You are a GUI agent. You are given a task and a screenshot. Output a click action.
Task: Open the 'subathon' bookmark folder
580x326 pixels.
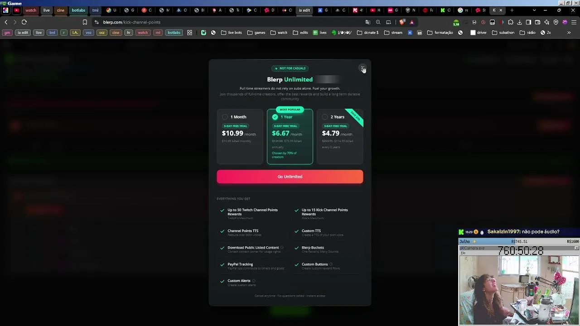point(503,33)
